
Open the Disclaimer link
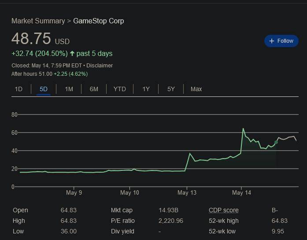point(100,66)
